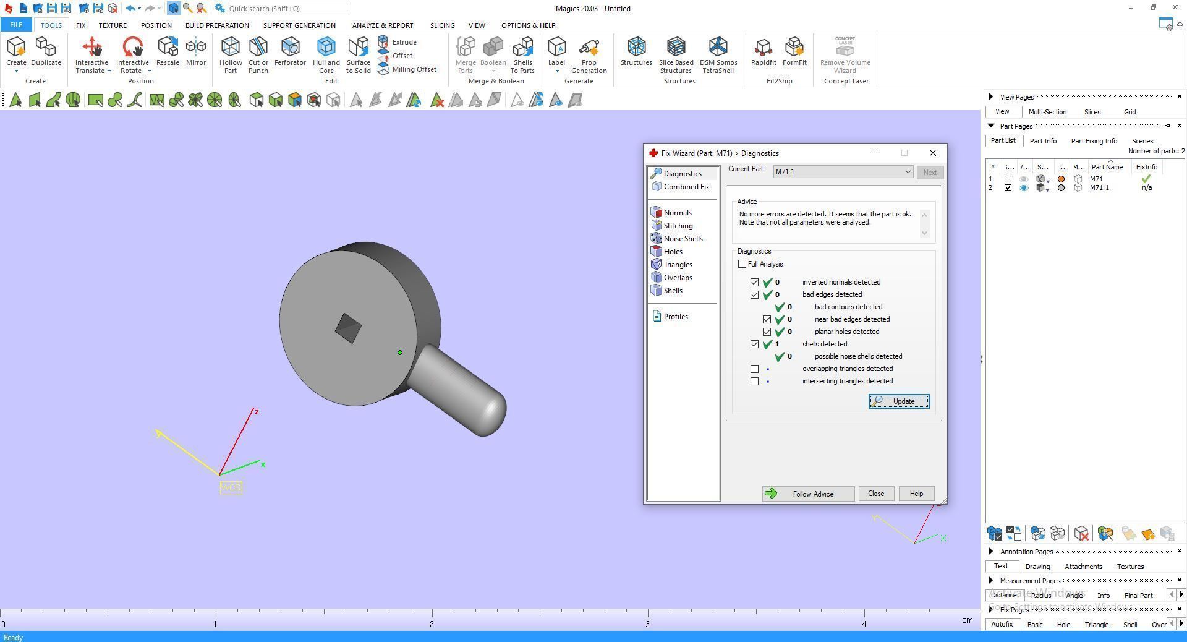Click gray color swatch of part M71.1

point(1061,188)
